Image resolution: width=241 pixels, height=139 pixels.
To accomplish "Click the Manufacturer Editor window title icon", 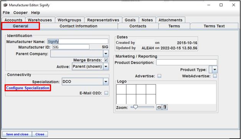I will pos(5,5).
